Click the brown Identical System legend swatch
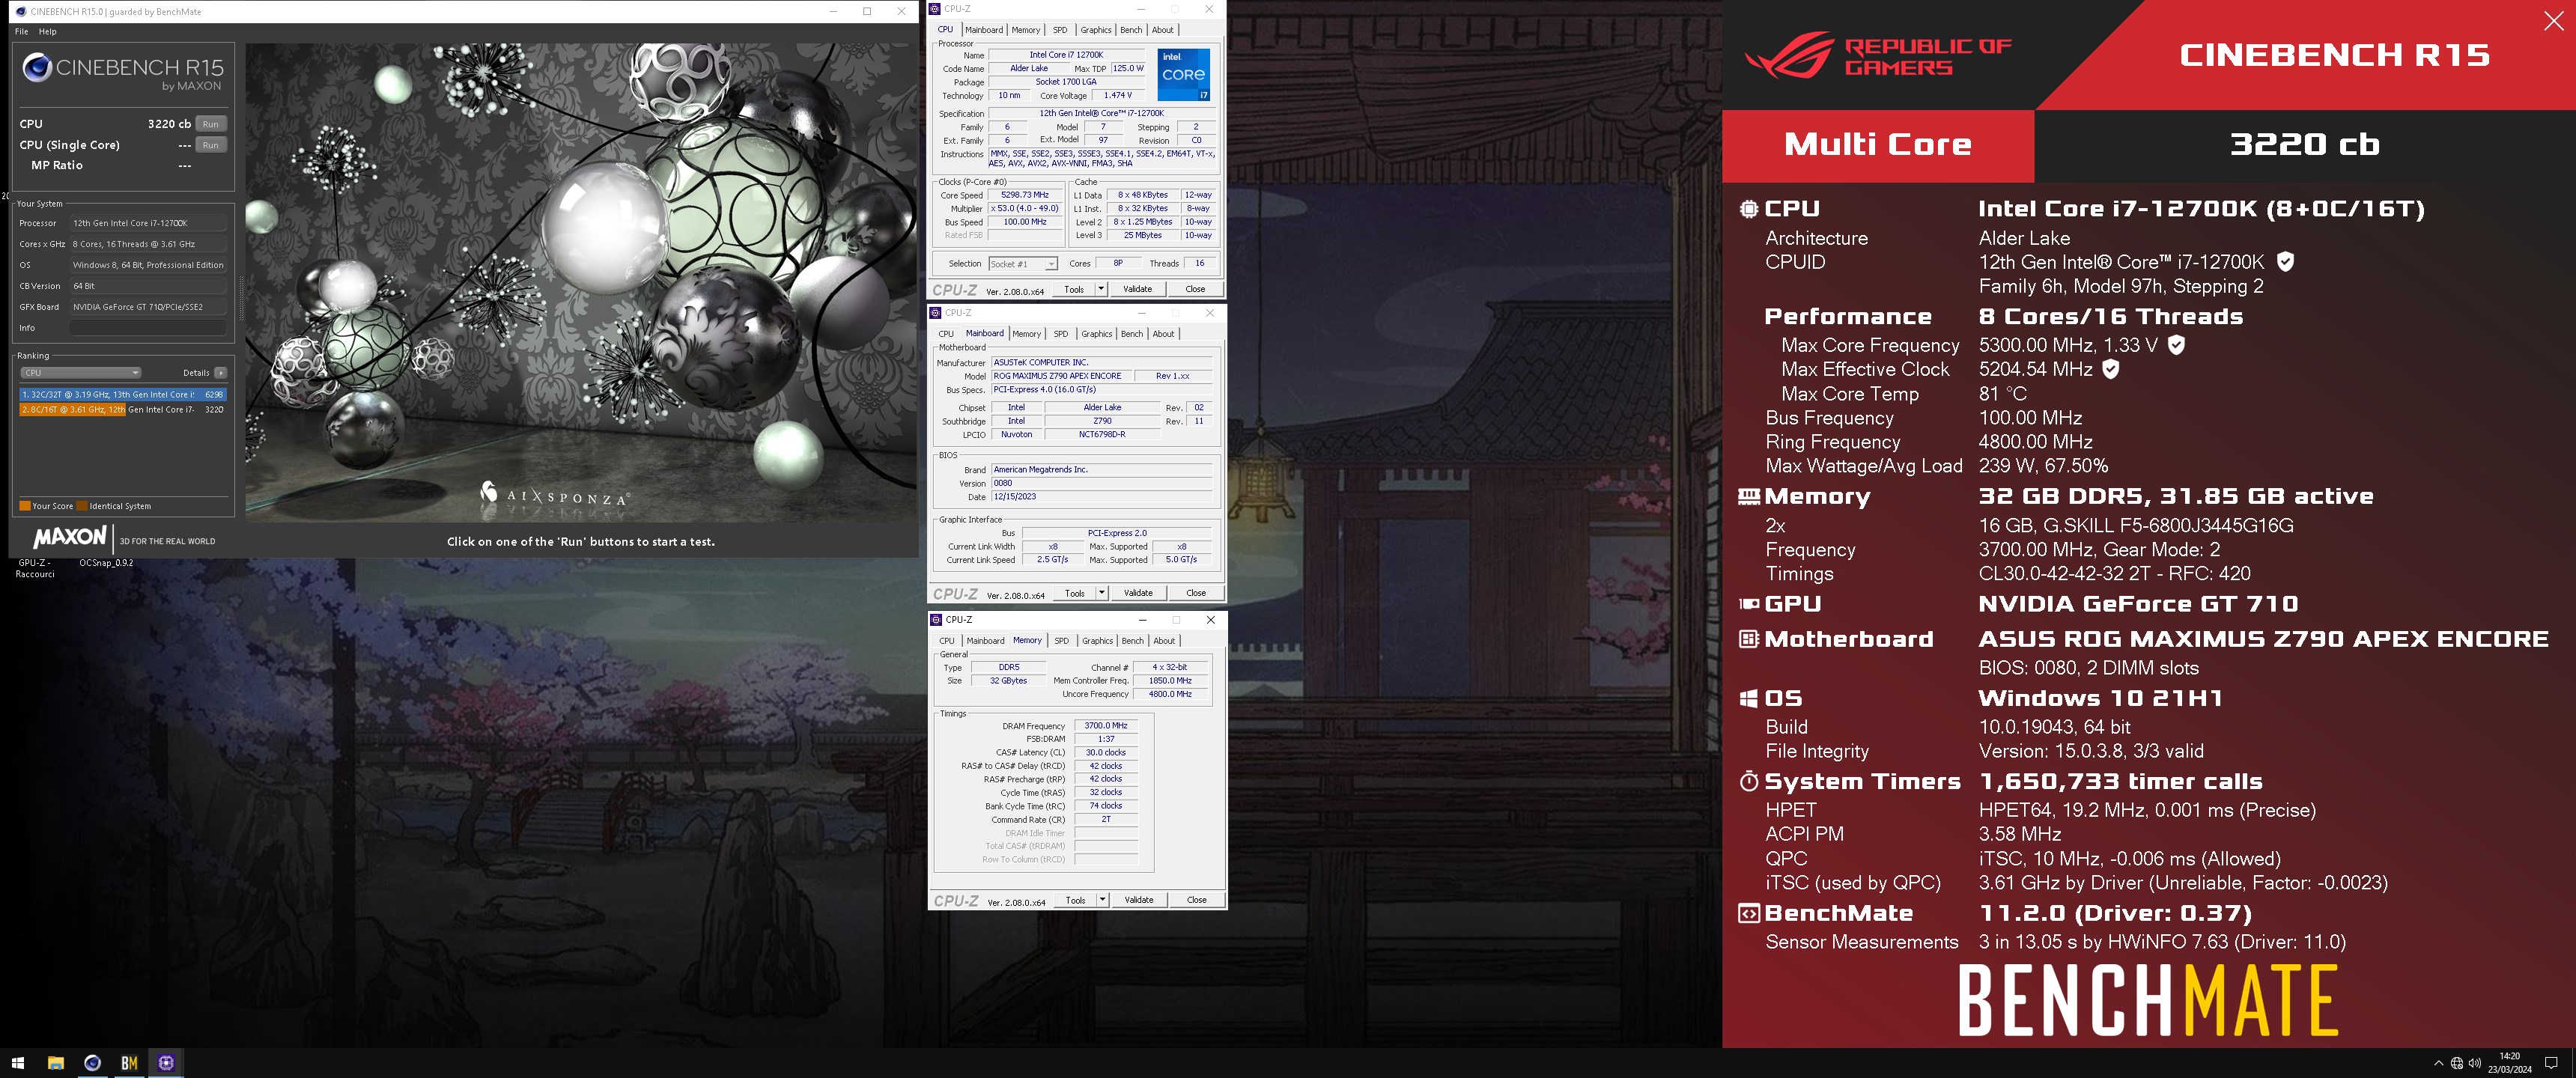Image resolution: width=2576 pixels, height=1078 pixels. [82, 506]
